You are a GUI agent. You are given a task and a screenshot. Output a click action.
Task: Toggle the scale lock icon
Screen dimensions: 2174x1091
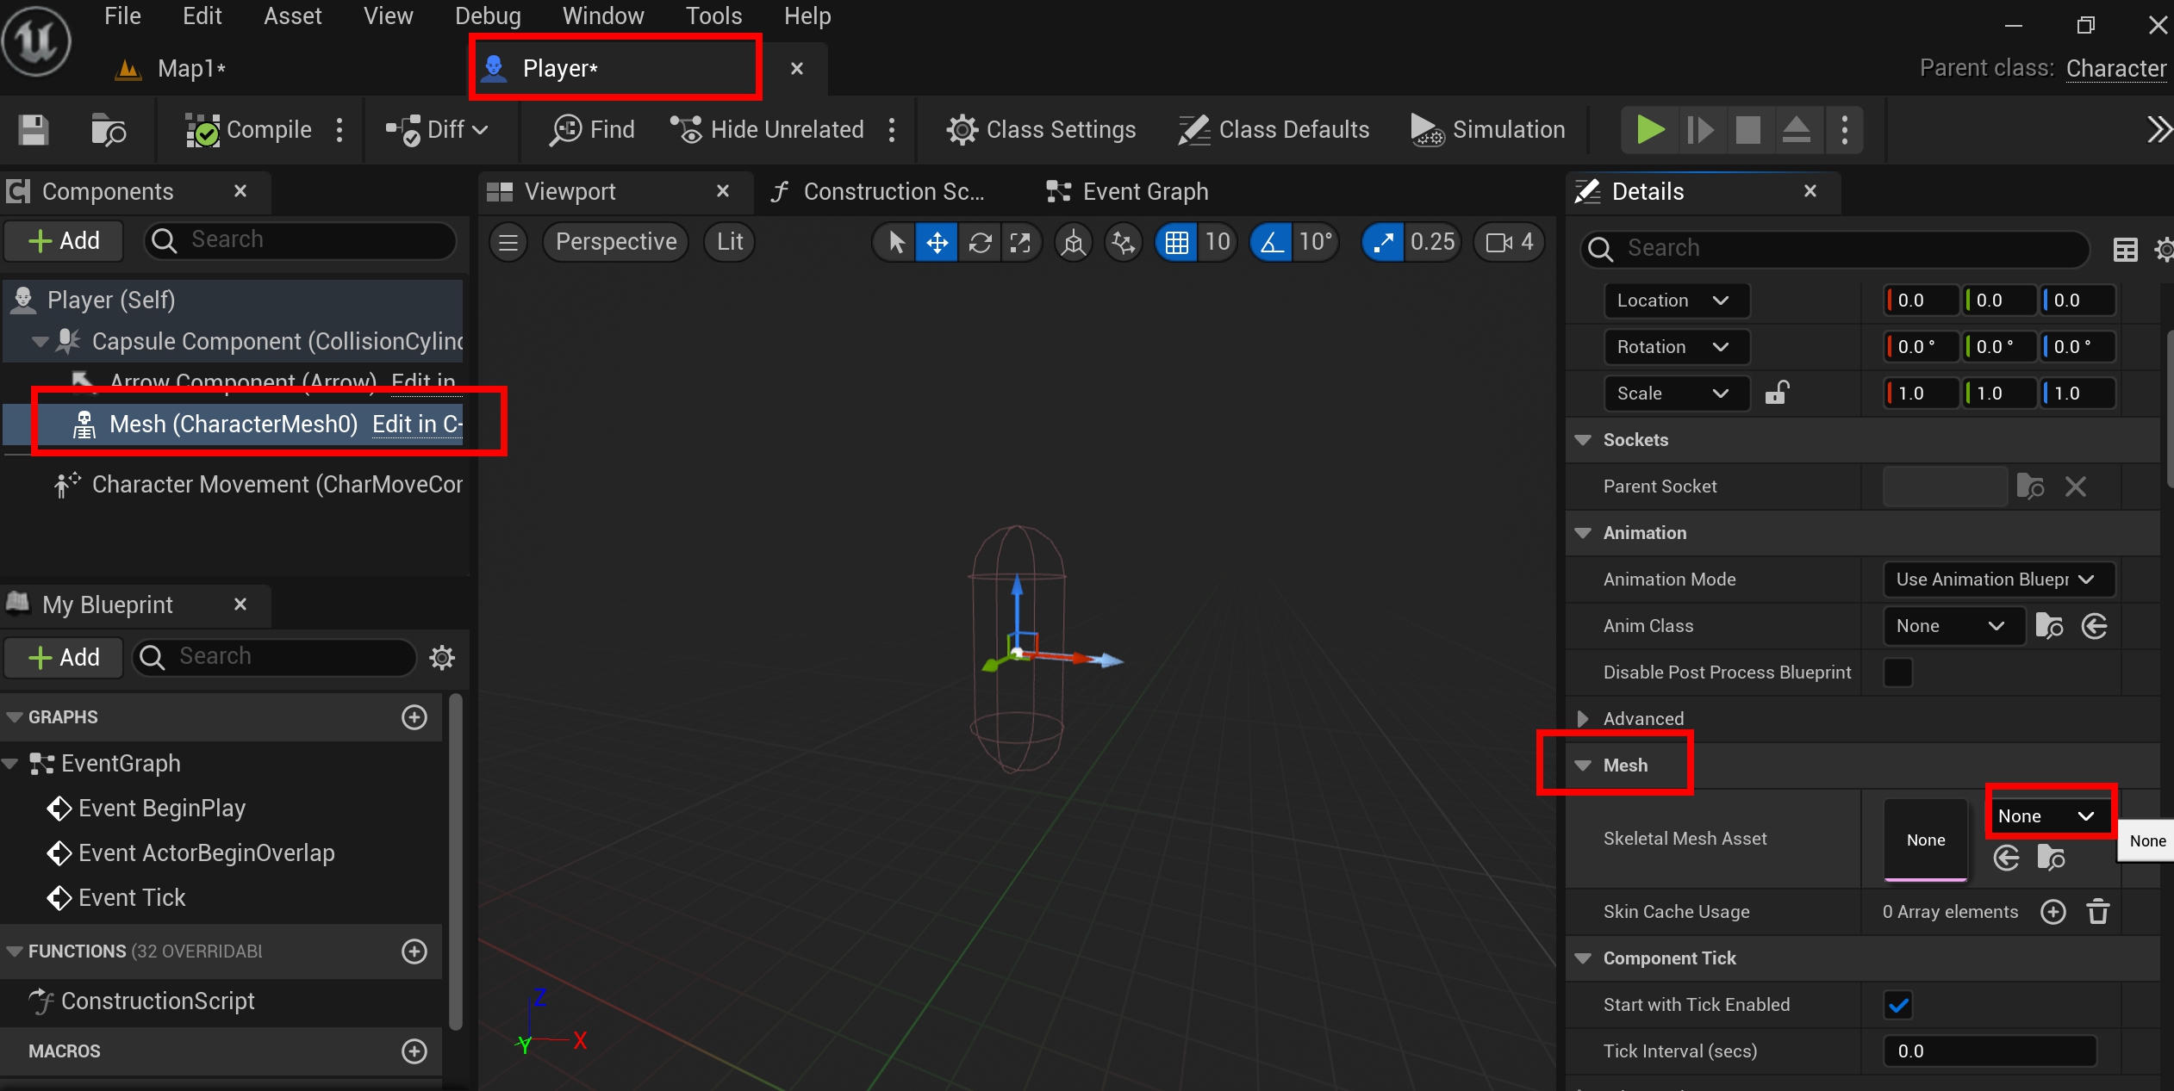[1777, 393]
